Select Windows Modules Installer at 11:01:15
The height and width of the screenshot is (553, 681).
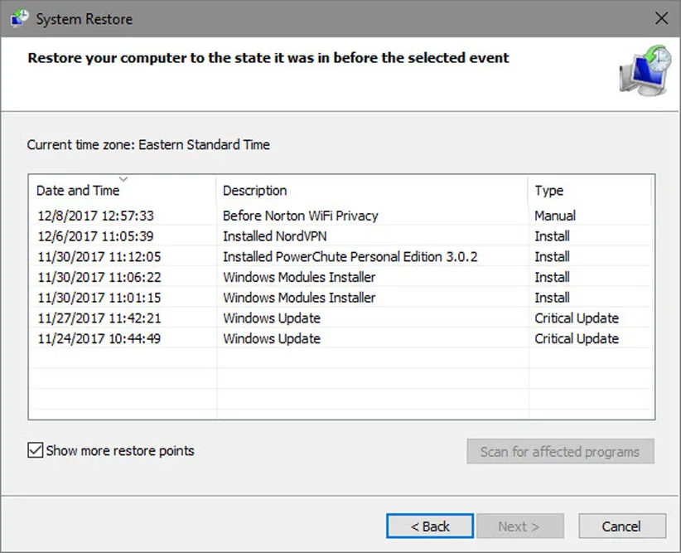pyautogui.click(x=299, y=298)
